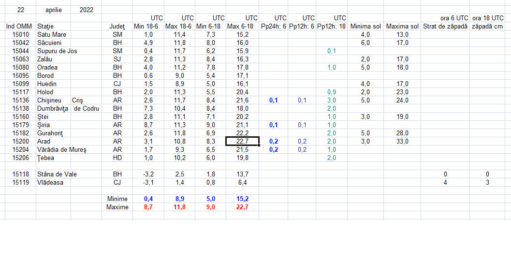Select the Vărădia de Mureş cell
Screen dimensions: 511x261
62,149
